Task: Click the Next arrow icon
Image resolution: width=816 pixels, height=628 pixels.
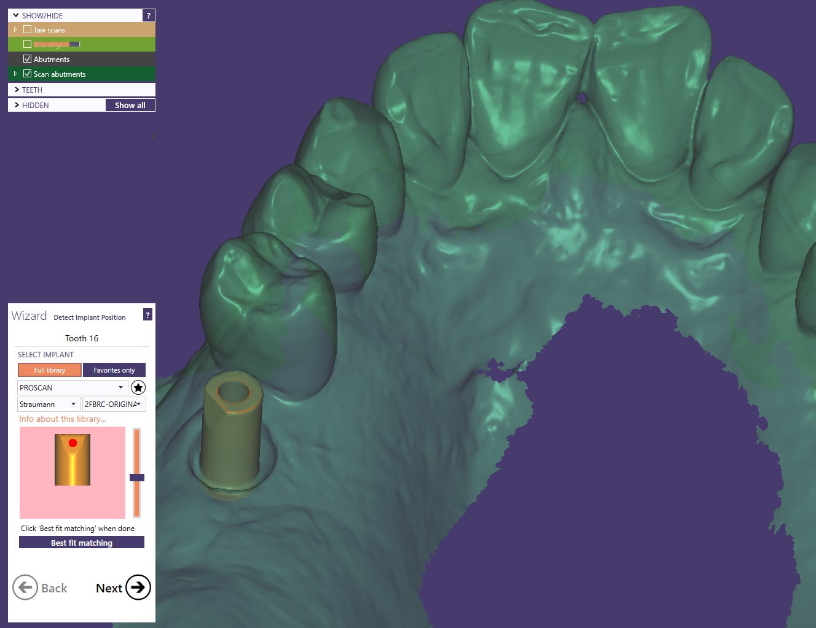Action: pos(136,587)
